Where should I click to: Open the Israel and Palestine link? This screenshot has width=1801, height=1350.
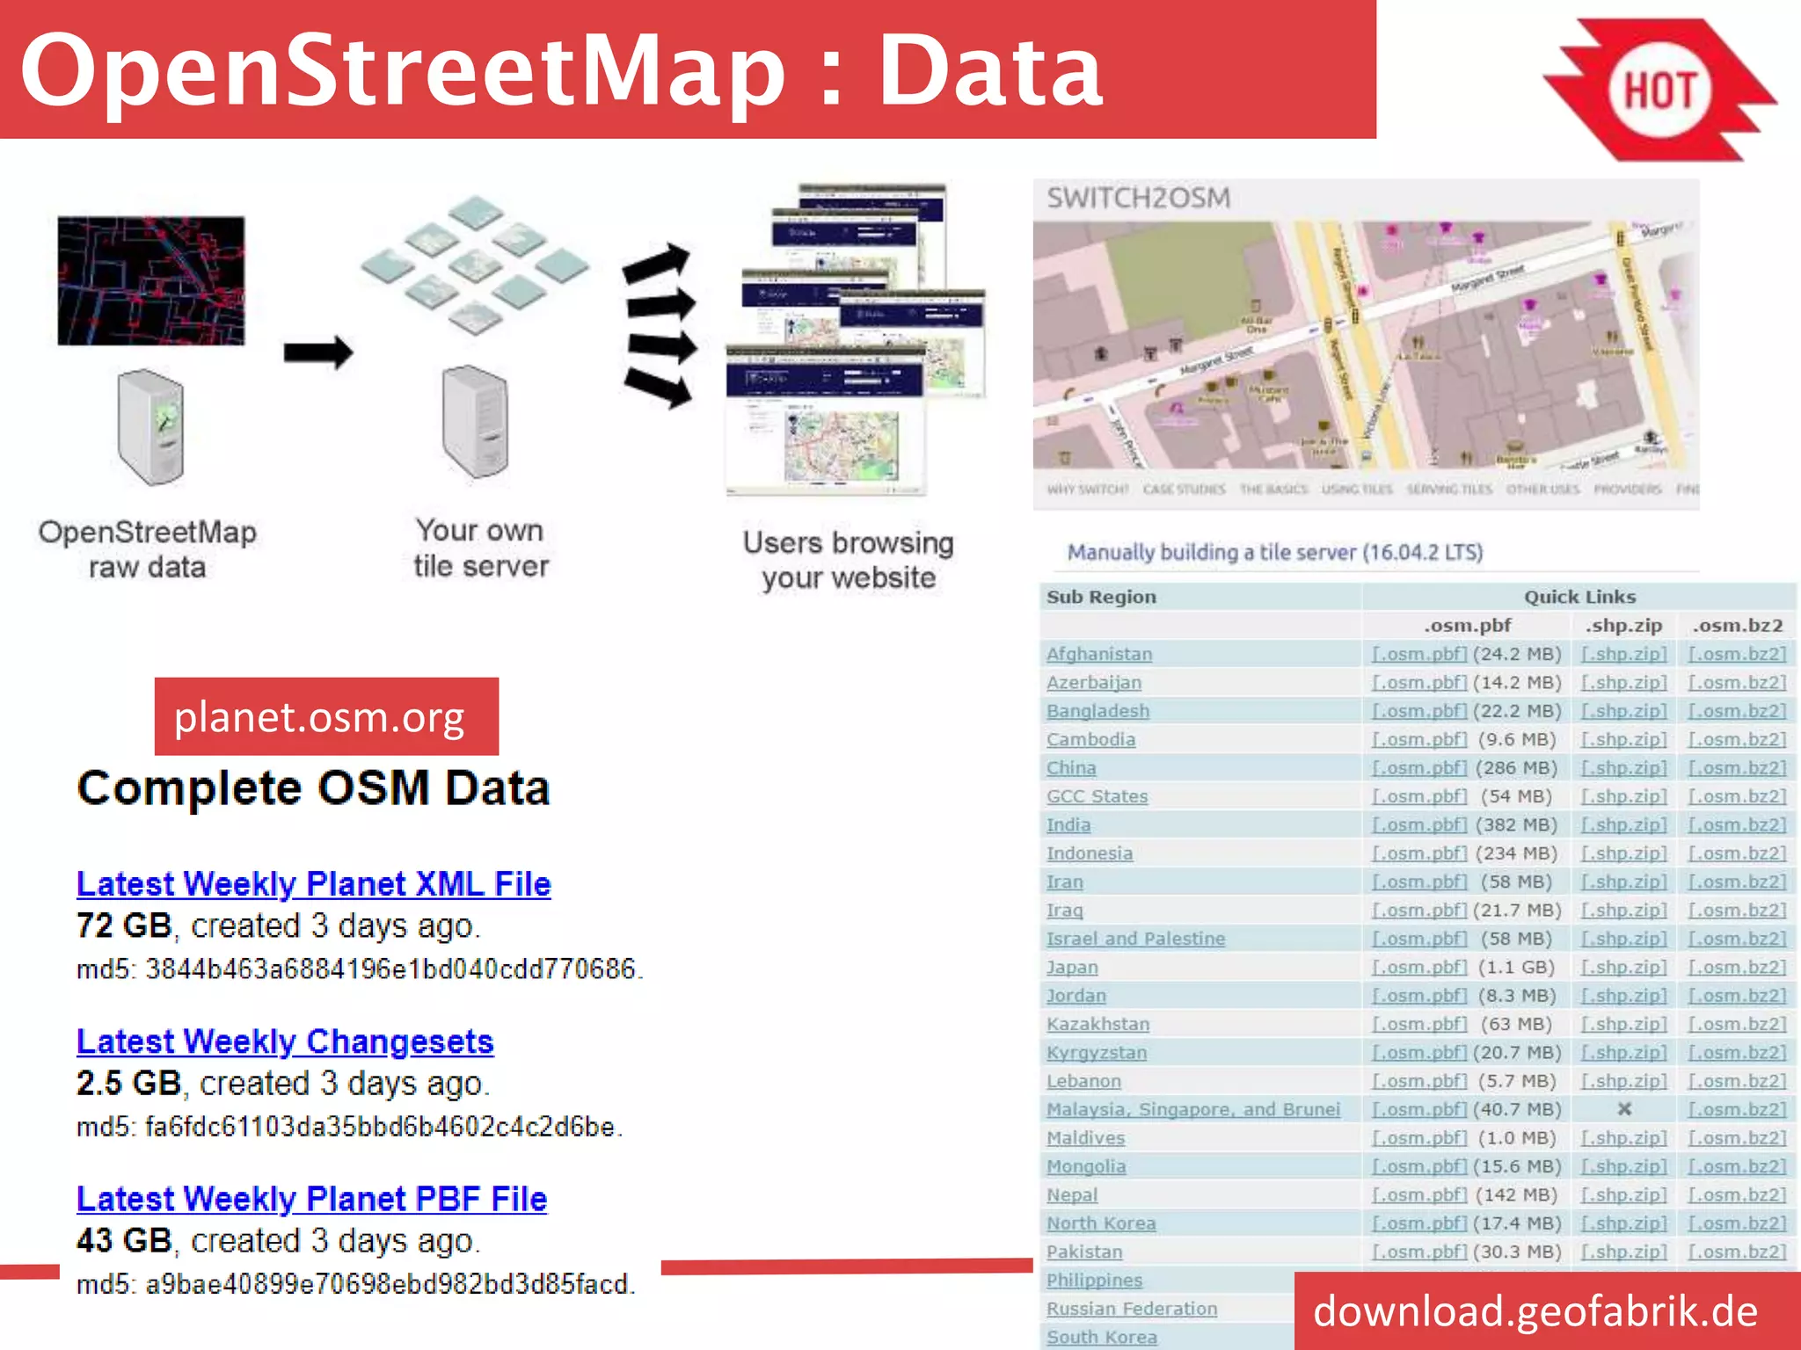coord(1135,939)
